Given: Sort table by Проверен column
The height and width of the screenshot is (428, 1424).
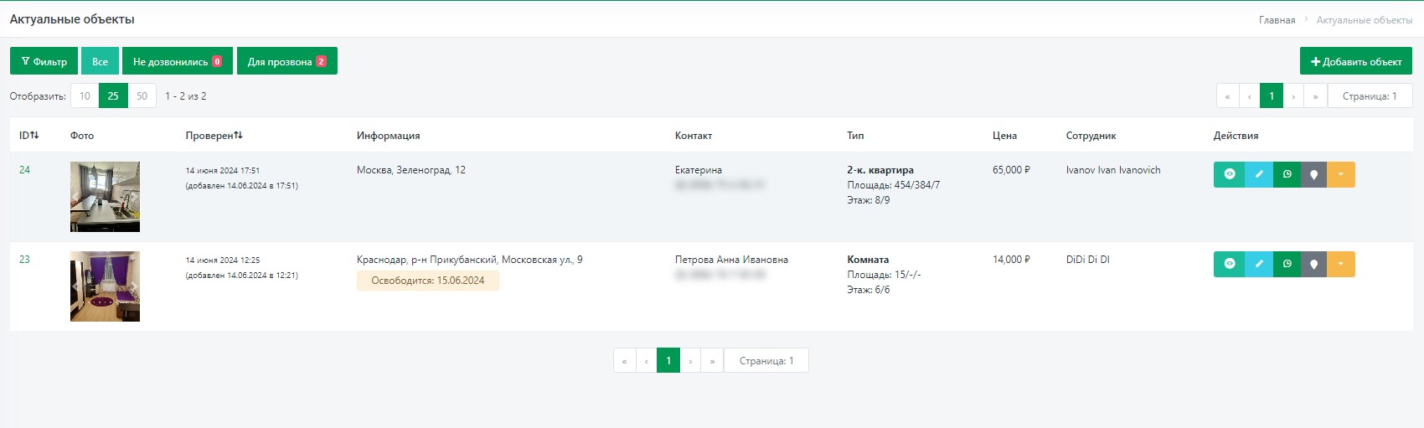Looking at the screenshot, I should [214, 135].
